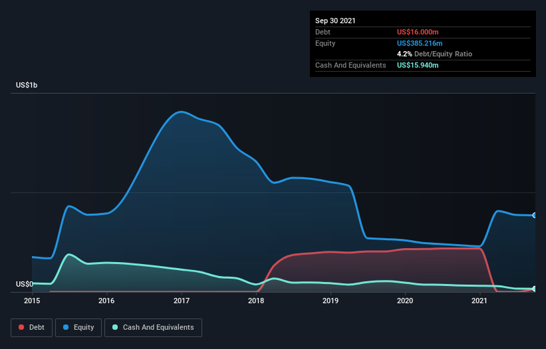
Task: Select the Equity endpoint marker on the chart
Action: pyautogui.click(x=535, y=215)
